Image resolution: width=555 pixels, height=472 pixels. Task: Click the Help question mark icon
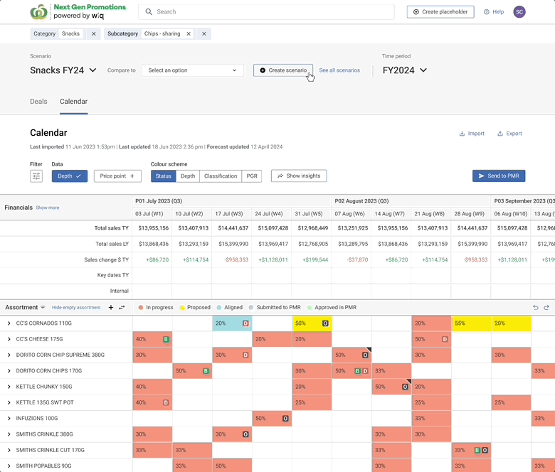(486, 11)
